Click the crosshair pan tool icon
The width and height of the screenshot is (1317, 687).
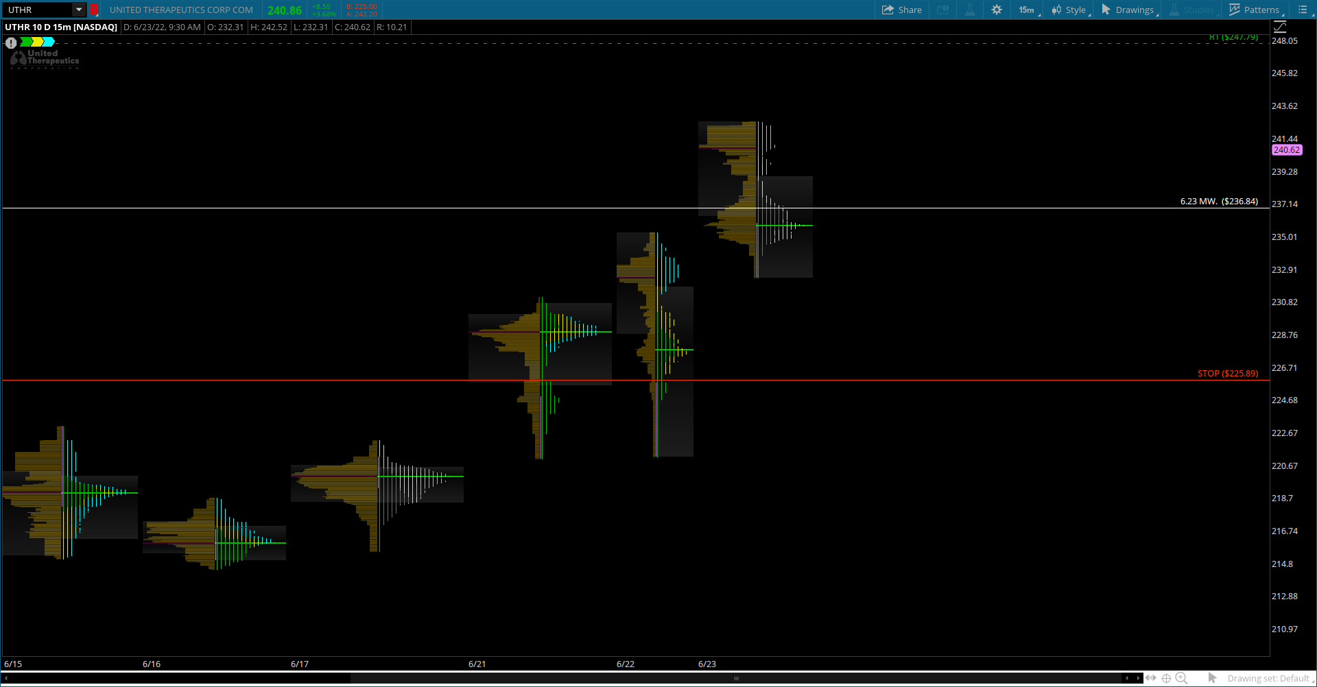click(x=1166, y=678)
